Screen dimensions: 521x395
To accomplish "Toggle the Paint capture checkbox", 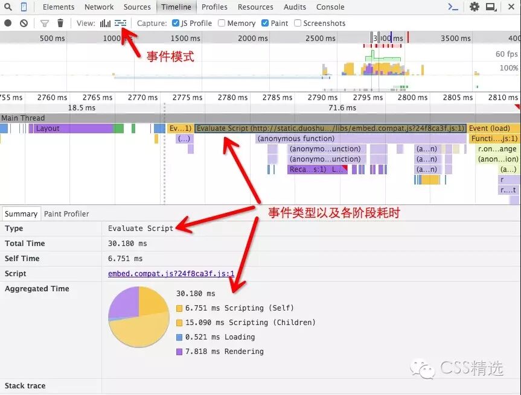I will 265,23.
